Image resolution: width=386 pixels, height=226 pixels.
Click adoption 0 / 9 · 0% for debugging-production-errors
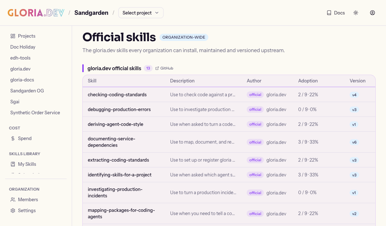[x=307, y=109]
